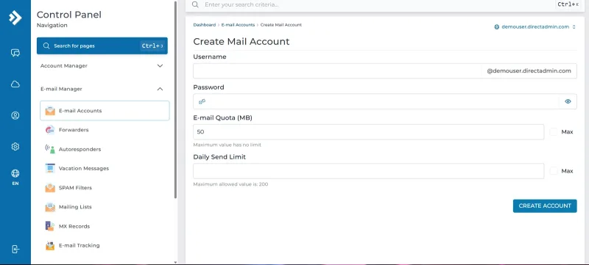The image size is (589, 265).
Task: Click the scroll down arrow of navigation panel
Action: tap(175, 262)
